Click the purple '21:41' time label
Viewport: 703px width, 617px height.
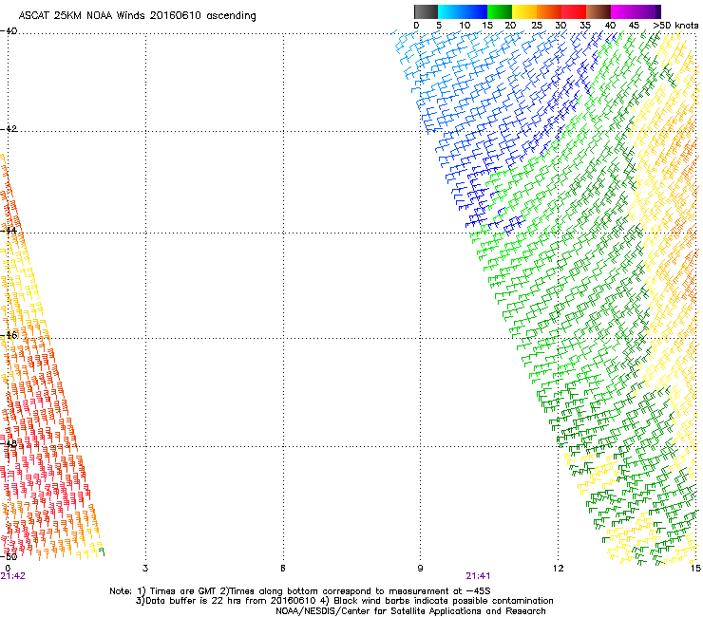pos(478,576)
